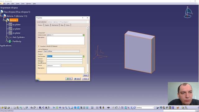Image resolution: width=199 pixels, height=112 pixels.
Task: Select the Rotate view tool
Action: (63, 108)
